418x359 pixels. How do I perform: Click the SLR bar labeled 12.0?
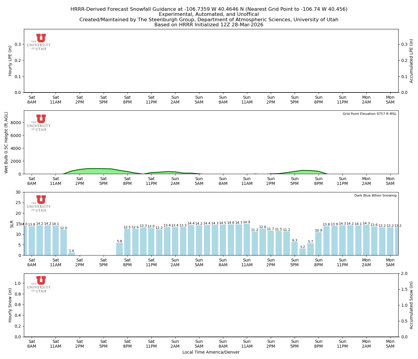[x=64, y=243]
